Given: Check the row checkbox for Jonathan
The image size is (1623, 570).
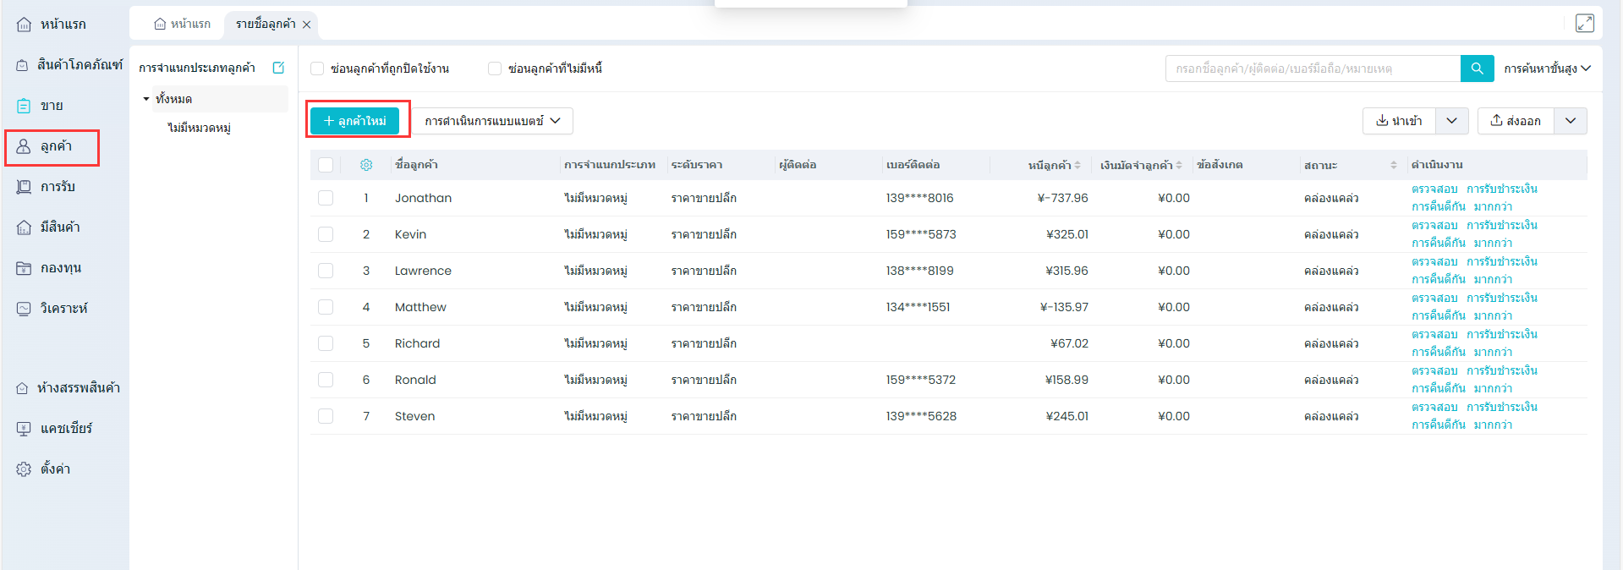Looking at the screenshot, I should click(x=326, y=198).
